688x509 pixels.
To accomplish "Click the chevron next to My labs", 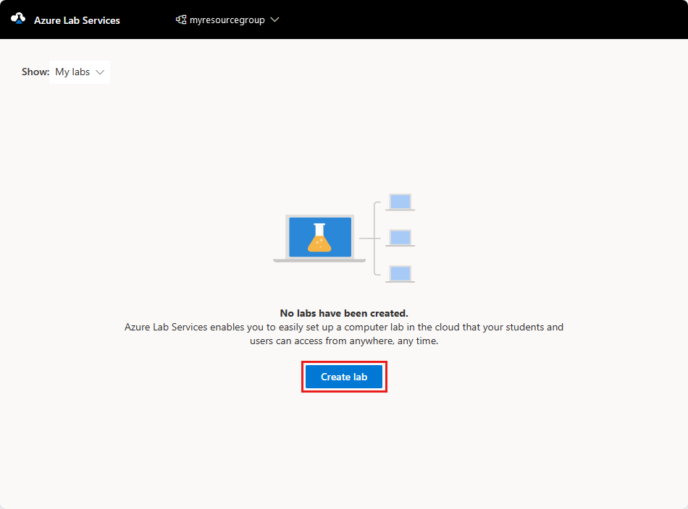I will 99,72.
